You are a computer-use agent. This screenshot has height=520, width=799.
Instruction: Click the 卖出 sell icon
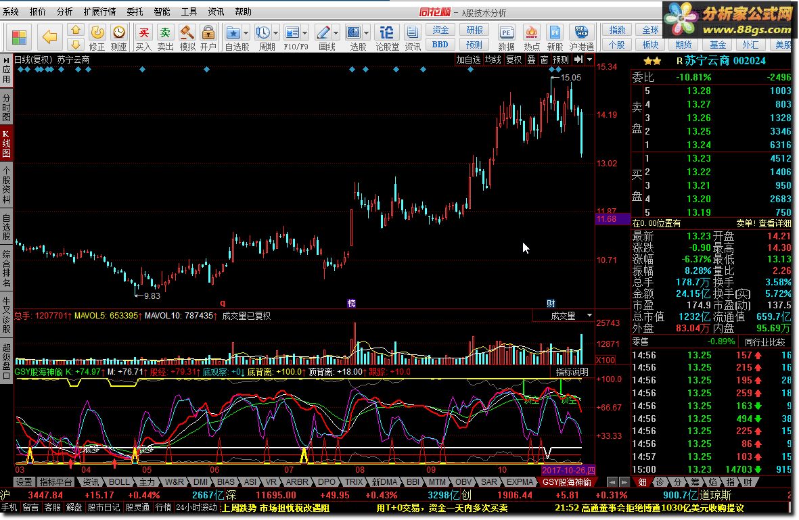165,32
